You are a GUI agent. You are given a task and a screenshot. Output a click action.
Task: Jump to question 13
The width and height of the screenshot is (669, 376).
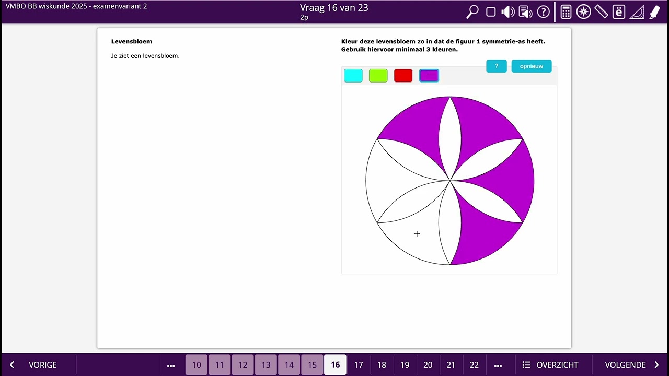pyautogui.click(x=266, y=365)
